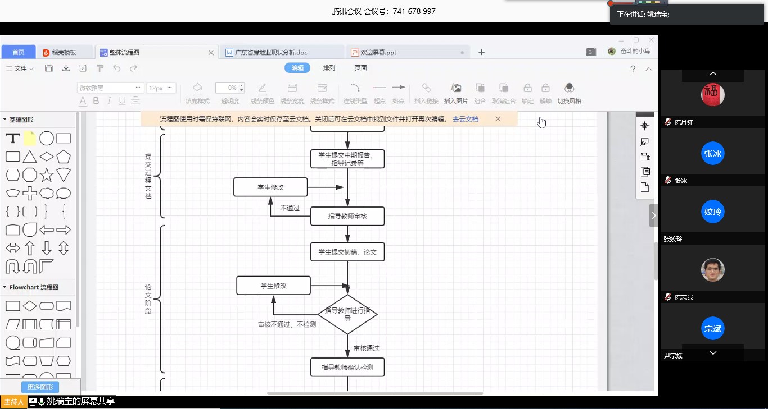The height and width of the screenshot is (409, 768).
Task: Pick the five-point star shape
Action: coord(47,175)
